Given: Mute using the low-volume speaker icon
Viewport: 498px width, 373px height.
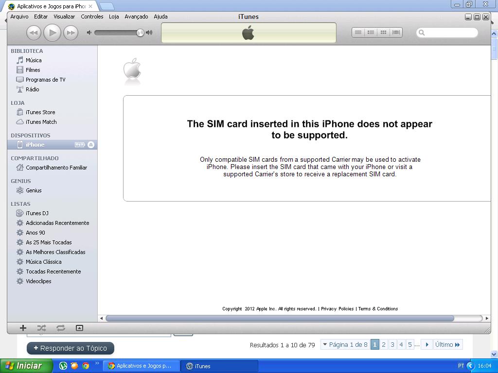Looking at the screenshot, I should pos(89,33).
